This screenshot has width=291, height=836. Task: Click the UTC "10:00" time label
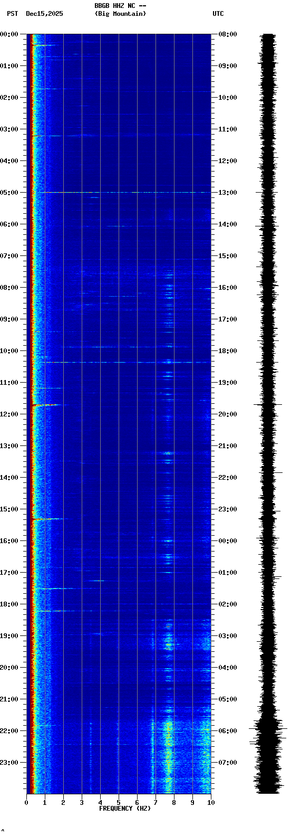[x=228, y=98]
